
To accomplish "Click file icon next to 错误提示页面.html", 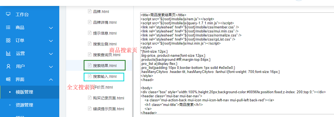I will [x=90, y=108].
